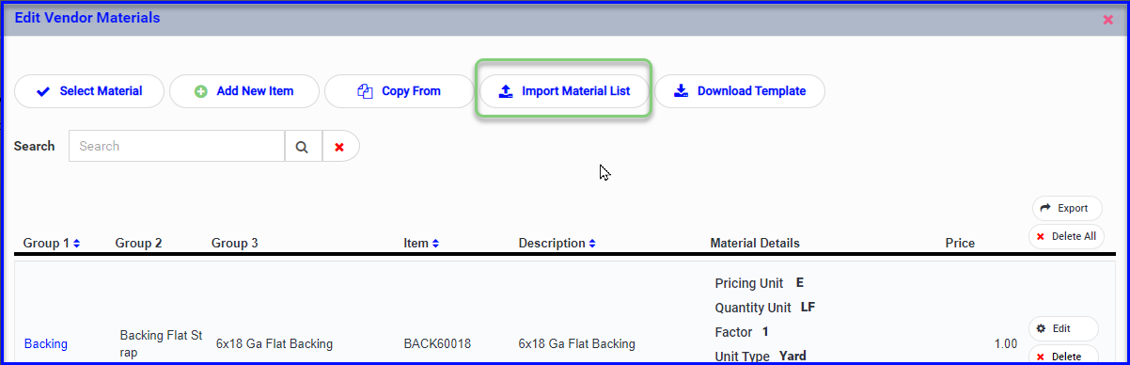
Task: Click the Add New Item plus icon
Action: click(200, 92)
